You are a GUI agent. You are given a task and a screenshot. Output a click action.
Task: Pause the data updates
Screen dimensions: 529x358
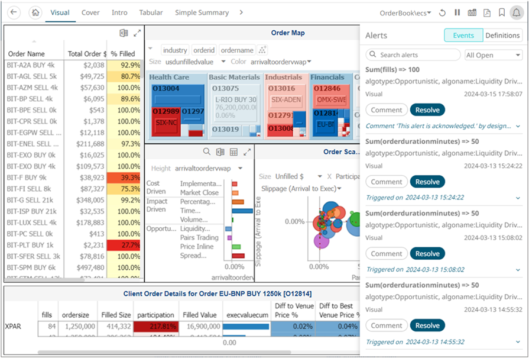(x=457, y=12)
